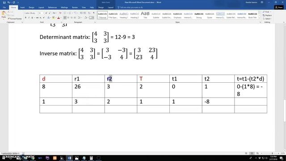
Task: Open font size dropdown
Action: 43,13
